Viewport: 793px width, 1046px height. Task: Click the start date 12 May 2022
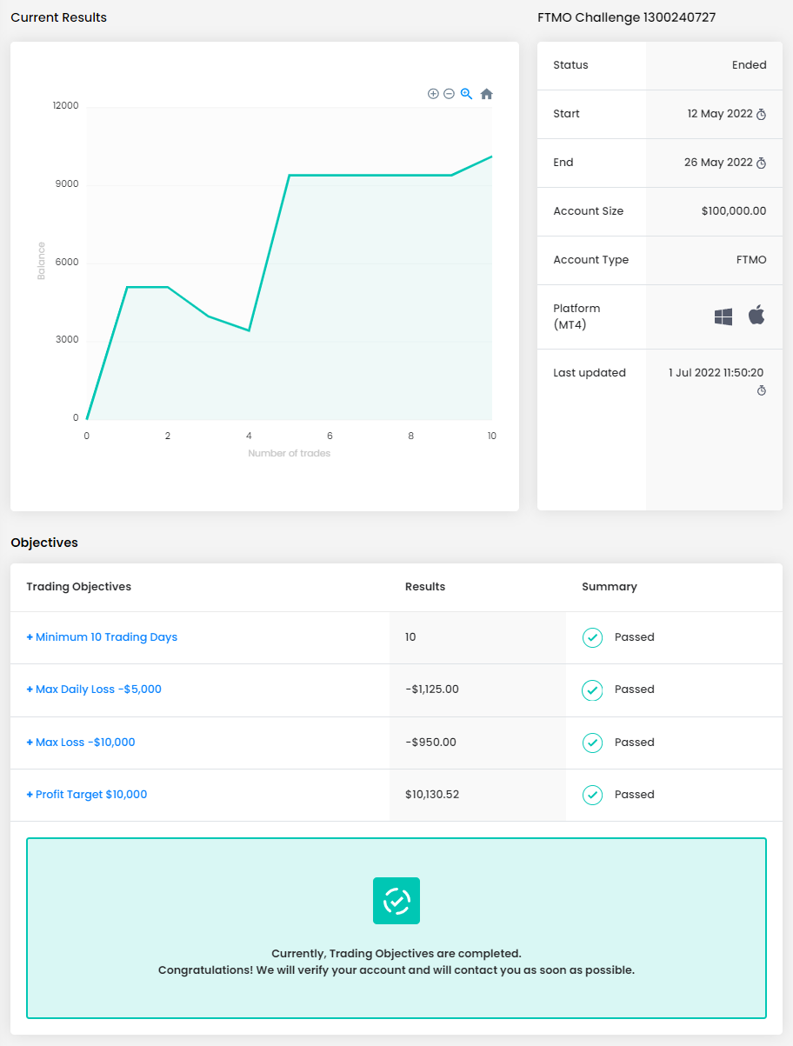point(720,114)
